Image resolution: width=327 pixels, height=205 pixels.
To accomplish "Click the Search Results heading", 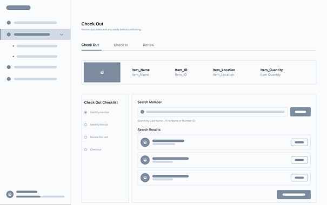I will (x=149, y=129).
